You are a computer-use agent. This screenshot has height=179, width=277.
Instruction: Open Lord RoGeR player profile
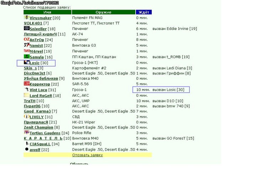[41, 95]
